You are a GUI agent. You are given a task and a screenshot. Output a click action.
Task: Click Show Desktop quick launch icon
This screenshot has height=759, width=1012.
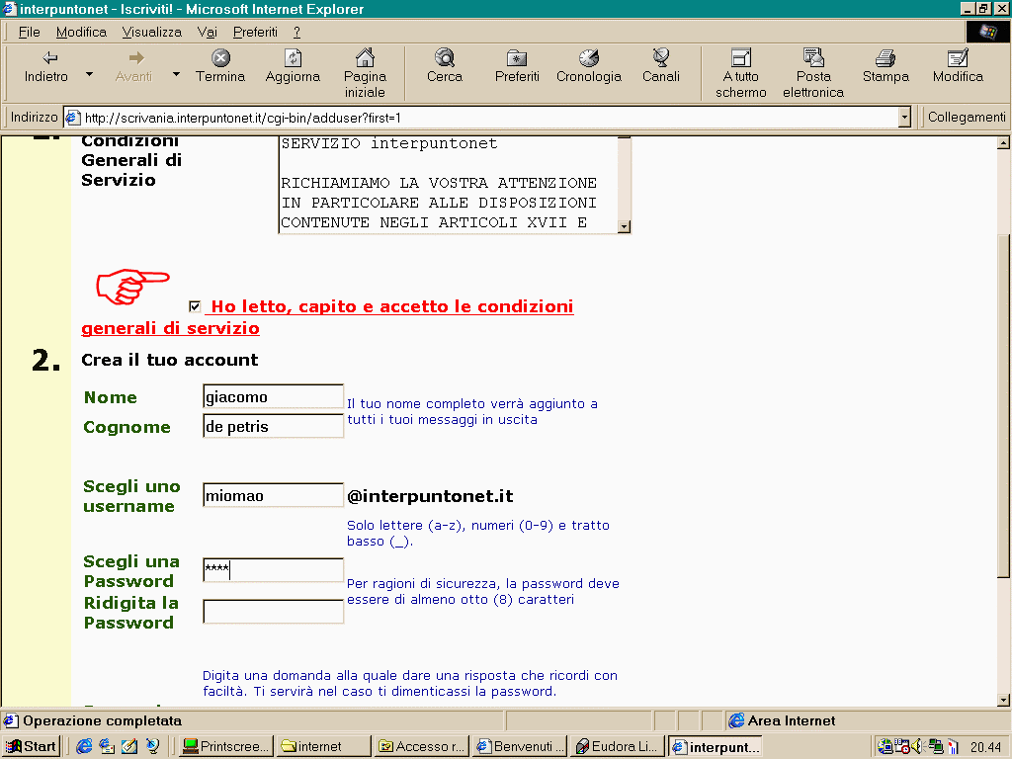[x=129, y=746]
